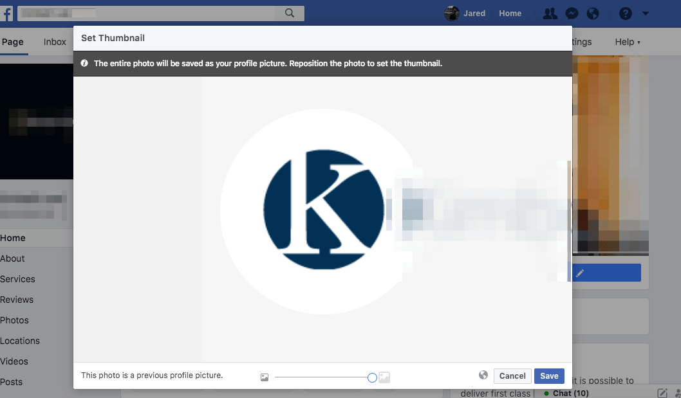Open the Friend Requests icon
This screenshot has height=398, width=681.
[550, 14]
